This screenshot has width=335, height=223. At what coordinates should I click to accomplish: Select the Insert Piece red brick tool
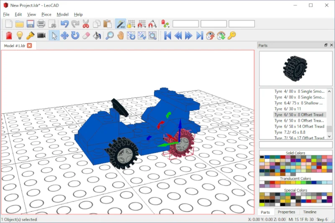coord(9,35)
